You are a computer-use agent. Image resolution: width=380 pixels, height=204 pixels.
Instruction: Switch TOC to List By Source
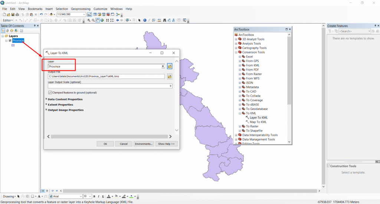tap(7, 31)
